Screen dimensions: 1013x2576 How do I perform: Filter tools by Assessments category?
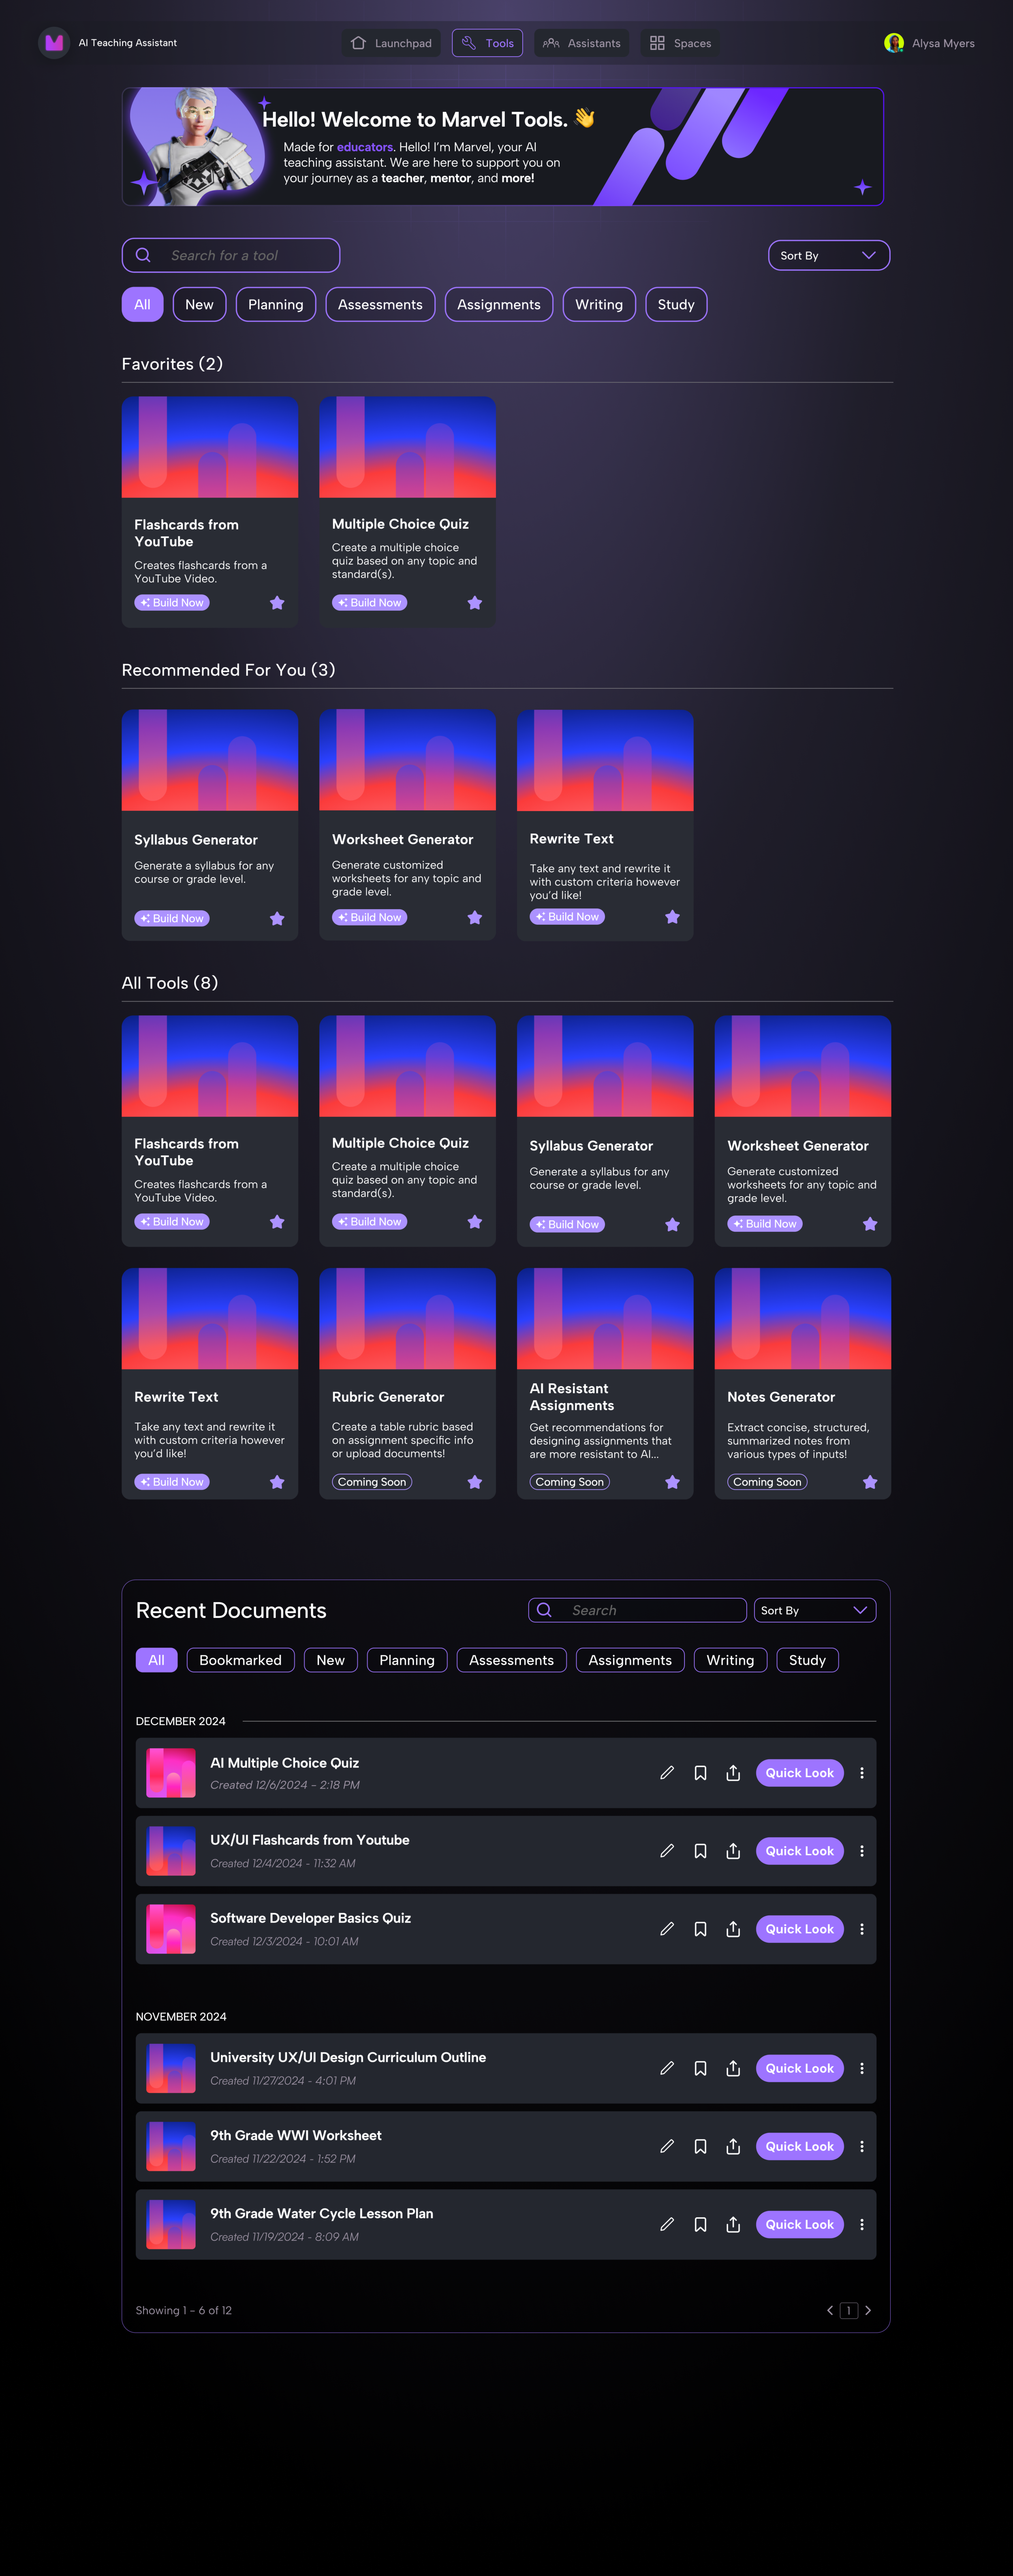pos(380,304)
